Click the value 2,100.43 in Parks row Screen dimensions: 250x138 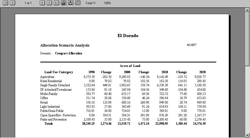pyautogui.click(x=89, y=119)
